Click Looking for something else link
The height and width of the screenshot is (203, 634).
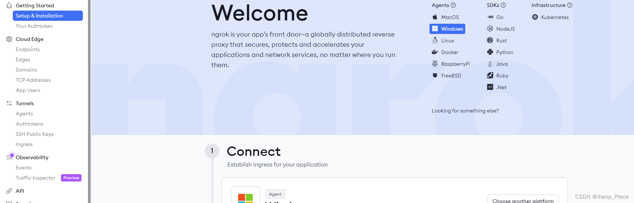[465, 111]
